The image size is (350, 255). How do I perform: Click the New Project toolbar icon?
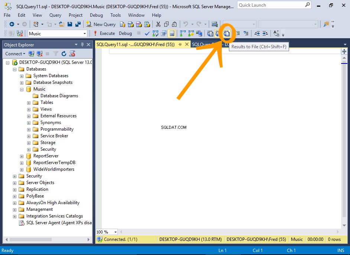(x=36, y=24)
